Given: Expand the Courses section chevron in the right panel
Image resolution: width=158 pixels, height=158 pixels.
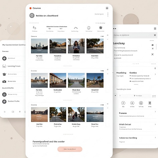Looking at the screenshot, I should pyautogui.click(x=155, y=74).
